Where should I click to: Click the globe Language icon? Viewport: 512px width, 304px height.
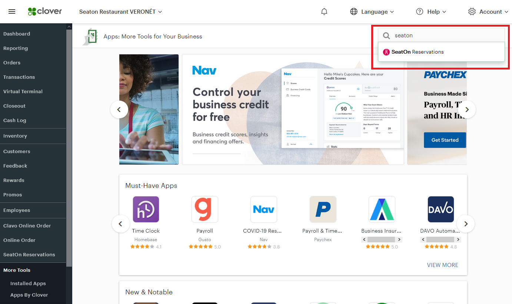click(354, 11)
